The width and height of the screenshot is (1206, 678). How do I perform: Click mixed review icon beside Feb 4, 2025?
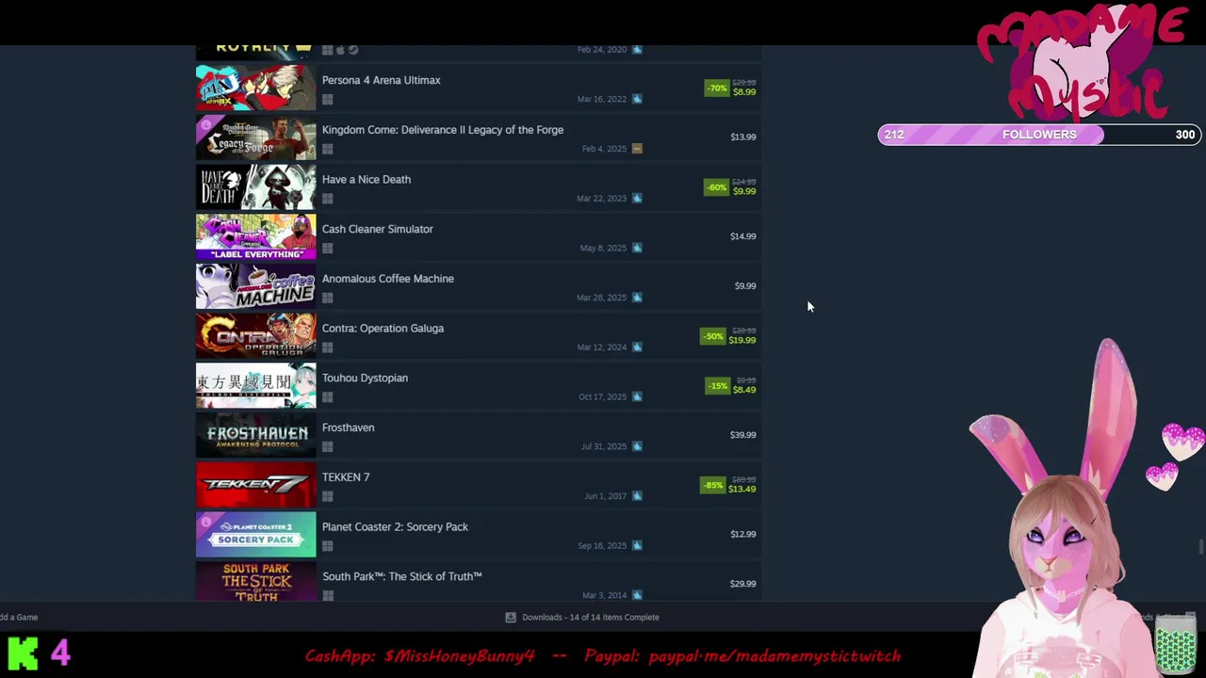[x=637, y=148]
